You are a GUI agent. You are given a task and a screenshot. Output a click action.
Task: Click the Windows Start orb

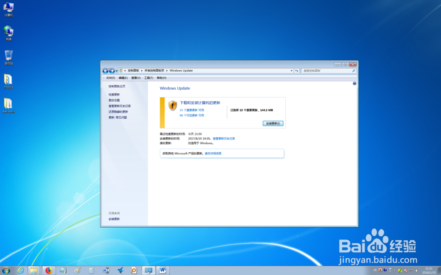click(x=6, y=271)
